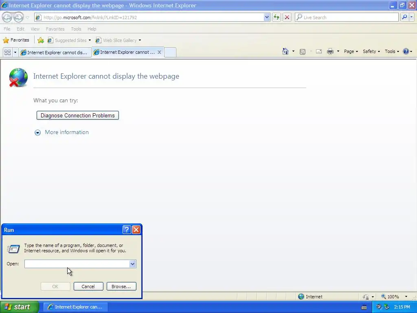Screen dimensions: 417x313
Task: Click the RSS feeds icon
Action: click(x=303, y=52)
